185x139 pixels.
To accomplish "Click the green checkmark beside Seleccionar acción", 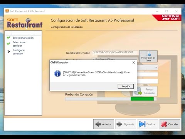I will tap(8, 37).
